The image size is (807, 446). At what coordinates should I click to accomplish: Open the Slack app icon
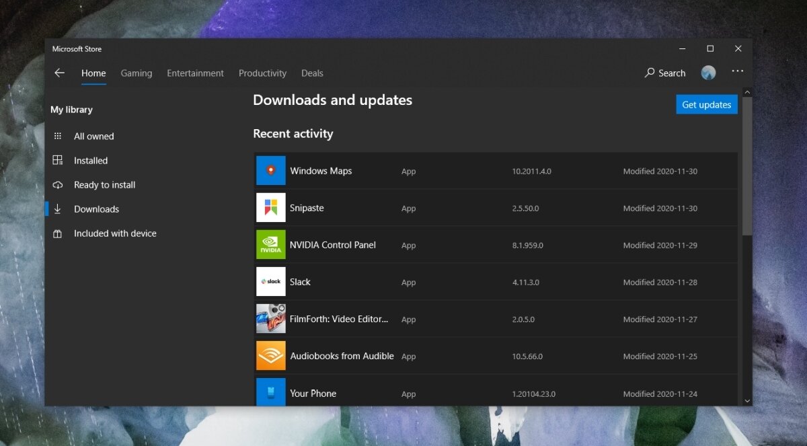270,281
